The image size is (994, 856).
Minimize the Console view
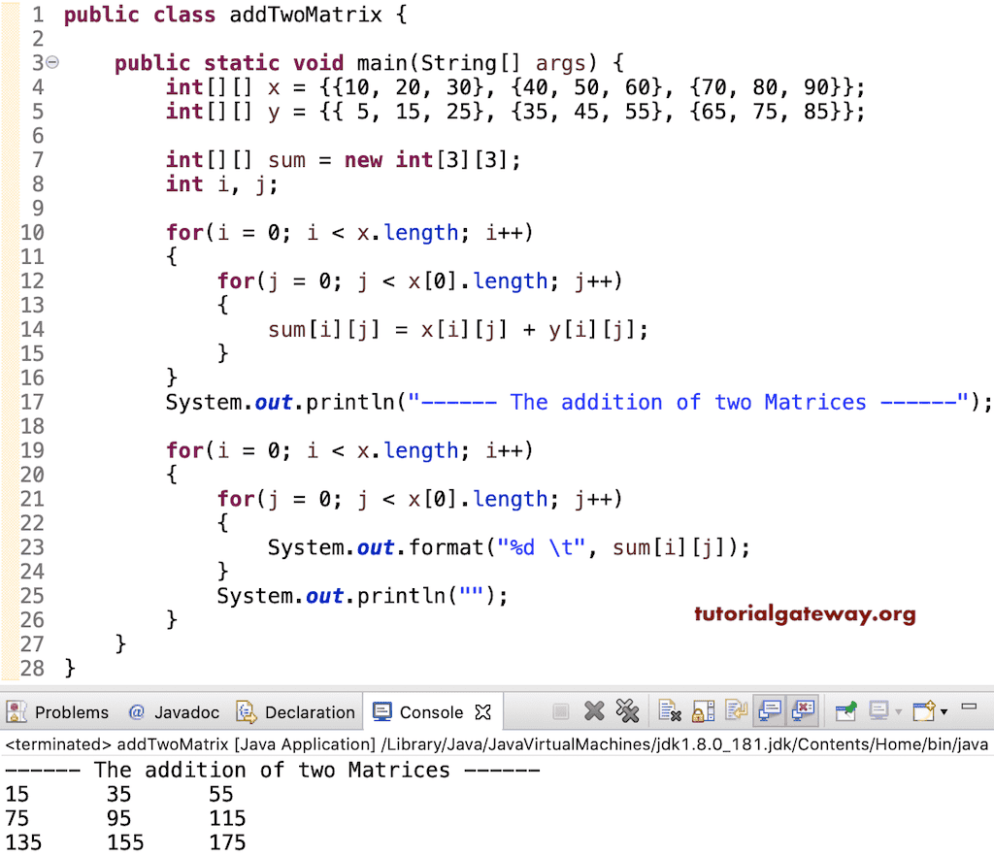pyautogui.click(x=968, y=709)
